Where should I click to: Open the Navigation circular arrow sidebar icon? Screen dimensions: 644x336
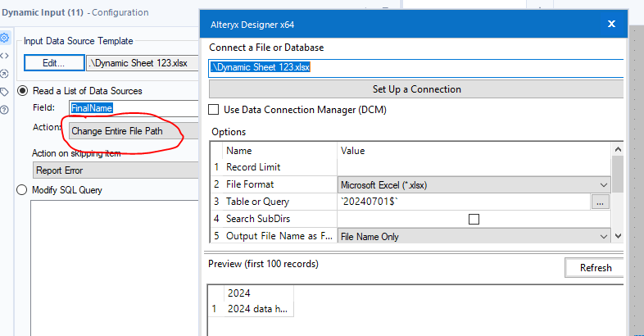4,74
